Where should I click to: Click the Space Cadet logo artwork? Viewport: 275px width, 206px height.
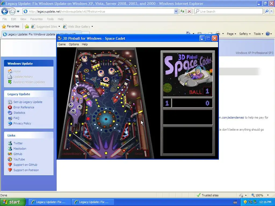coord(188,75)
